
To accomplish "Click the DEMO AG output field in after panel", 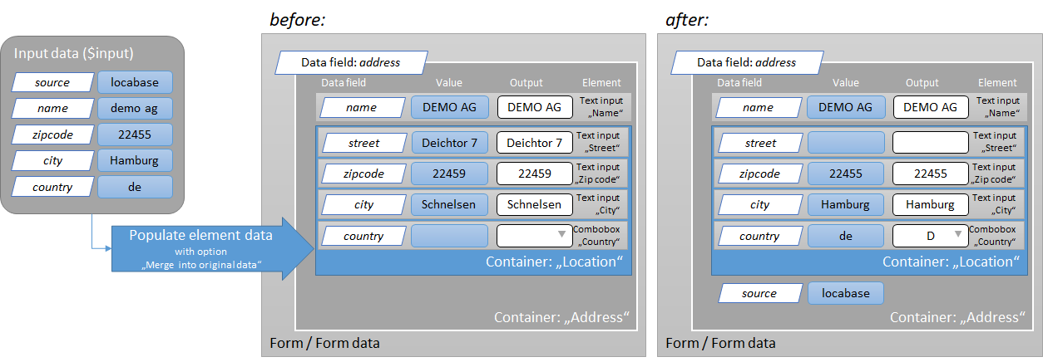I will click(931, 107).
